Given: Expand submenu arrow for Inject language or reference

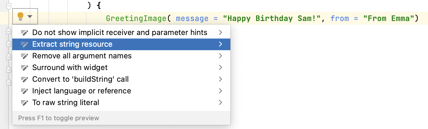Looking at the screenshot, I should (220, 91).
